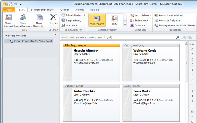Click Kontakte freigeben

[x=168, y=20]
